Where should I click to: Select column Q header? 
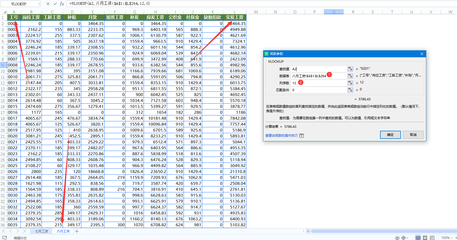click(334, 12)
